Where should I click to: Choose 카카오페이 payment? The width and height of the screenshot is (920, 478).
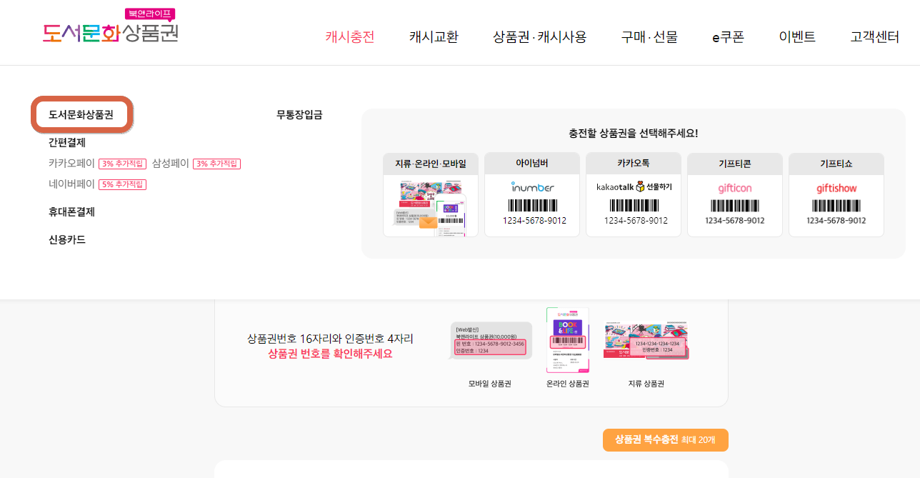(71, 164)
